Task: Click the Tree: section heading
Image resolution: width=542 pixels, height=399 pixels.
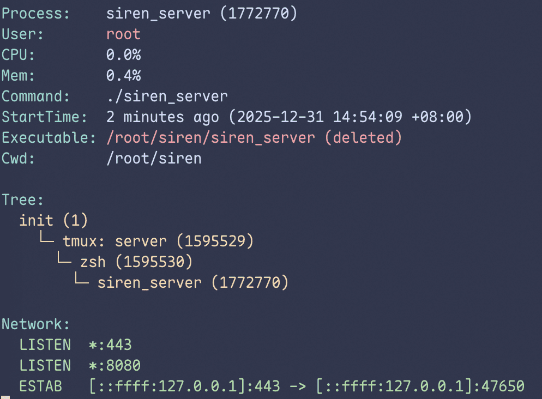Action: click(x=23, y=199)
